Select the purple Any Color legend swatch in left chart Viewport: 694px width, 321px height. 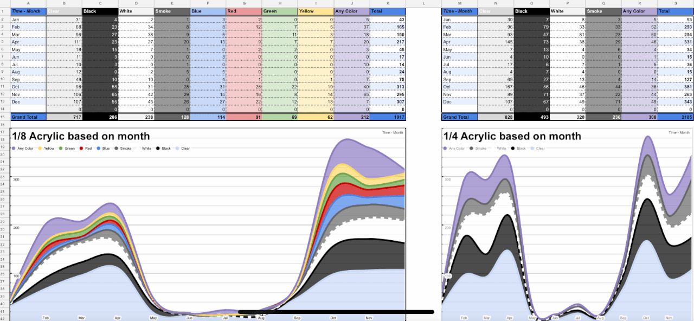[x=13, y=148]
